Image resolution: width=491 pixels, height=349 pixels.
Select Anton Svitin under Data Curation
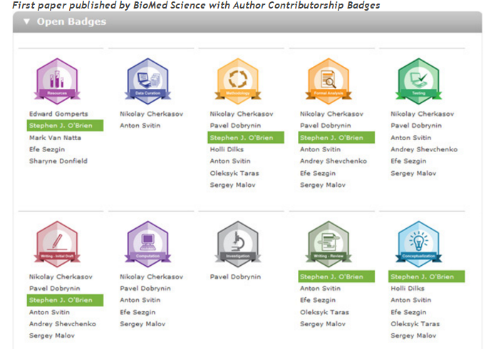point(140,125)
